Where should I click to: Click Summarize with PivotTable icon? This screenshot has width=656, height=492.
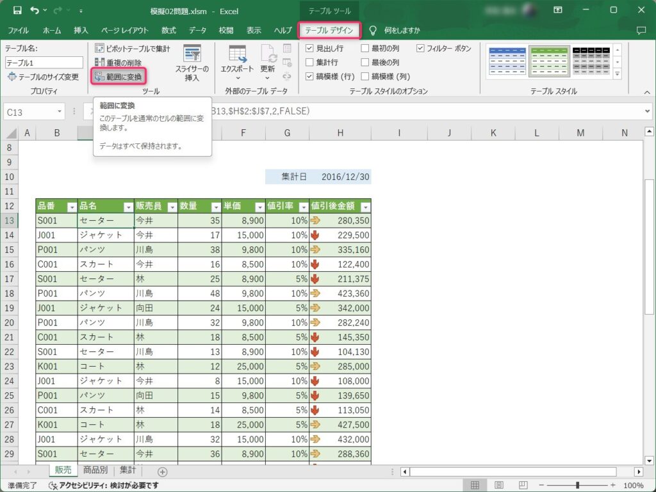(x=99, y=49)
